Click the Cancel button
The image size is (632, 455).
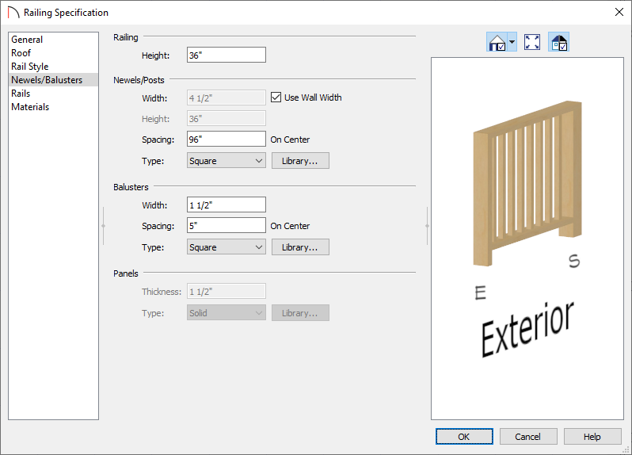click(528, 437)
